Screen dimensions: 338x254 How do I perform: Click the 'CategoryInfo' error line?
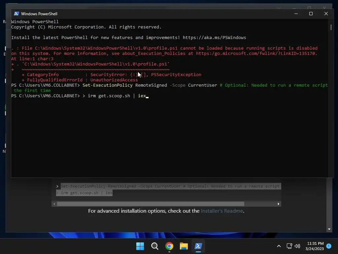click(x=112, y=74)
